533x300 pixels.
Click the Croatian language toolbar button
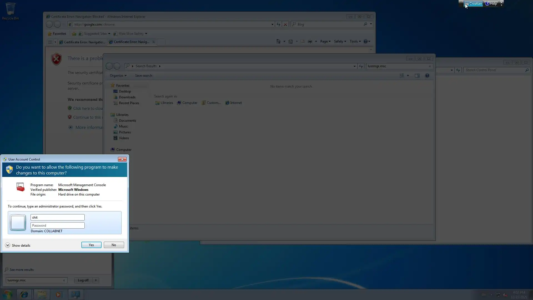click(474, 4)
